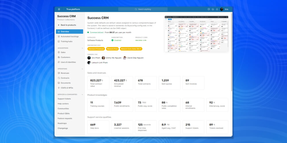
Task: Open the Sent quotes card
Action: click(170, 83)
